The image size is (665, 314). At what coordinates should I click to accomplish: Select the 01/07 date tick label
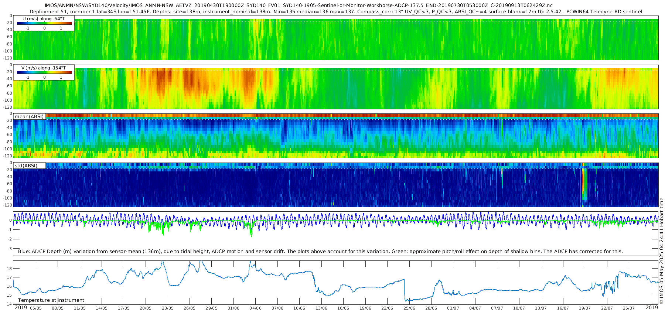pyautogui.click(x=453, y=308)
